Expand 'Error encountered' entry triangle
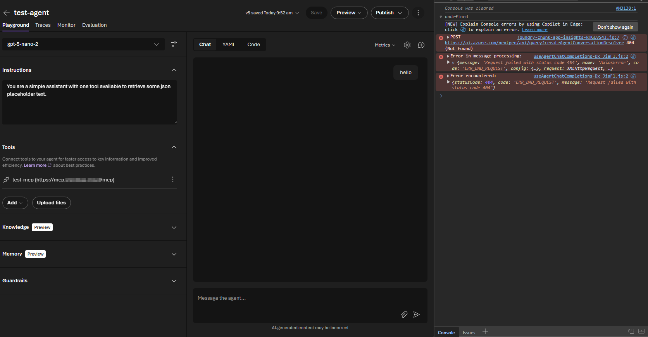Image resolution: width=648 pixels, height=337 pixels. click(x=448, y=76)
